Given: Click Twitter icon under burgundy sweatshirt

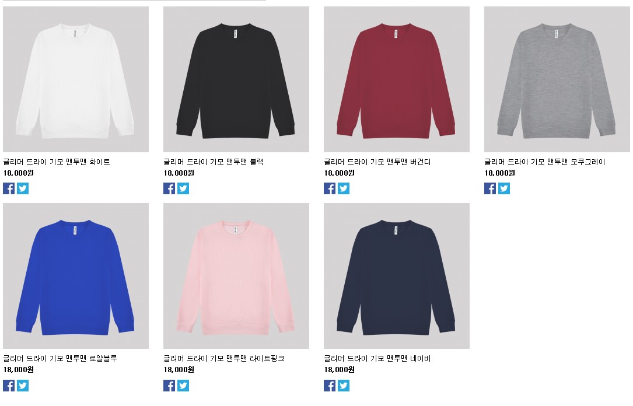Looking at the screenshot, I should pos(344,188).
